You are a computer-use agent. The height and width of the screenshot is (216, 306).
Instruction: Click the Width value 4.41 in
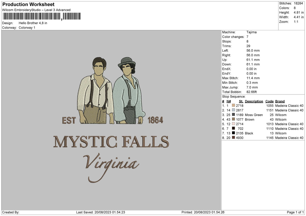point(299,17)
